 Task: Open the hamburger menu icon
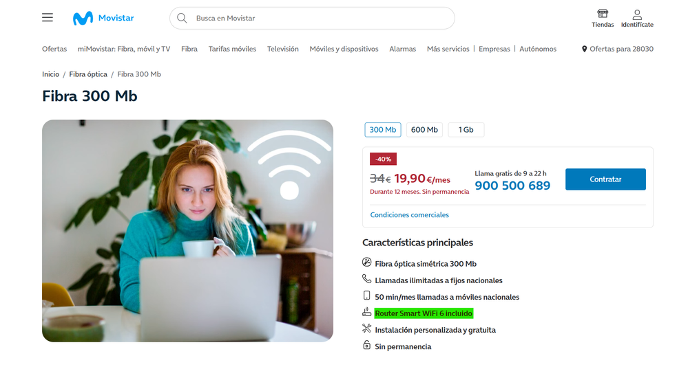(x=48, y=17)
